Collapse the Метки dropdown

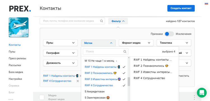tap(98, 43)
